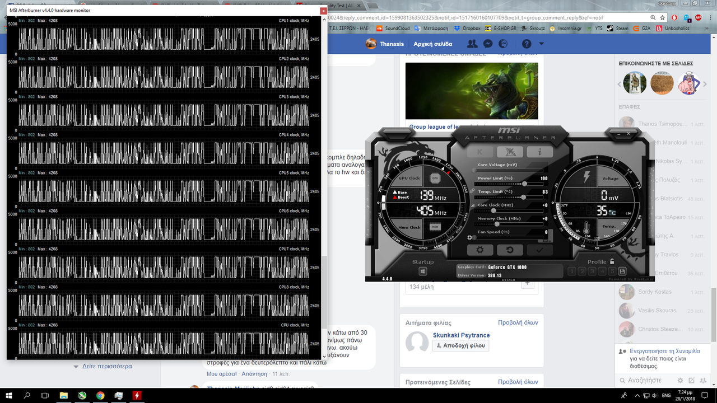717x403 pixels.
Task: Open Facebook quick help question mark
Action: pyautogui.click(x=527, y=44)
